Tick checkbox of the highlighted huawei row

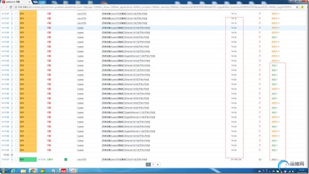point(17,28)
